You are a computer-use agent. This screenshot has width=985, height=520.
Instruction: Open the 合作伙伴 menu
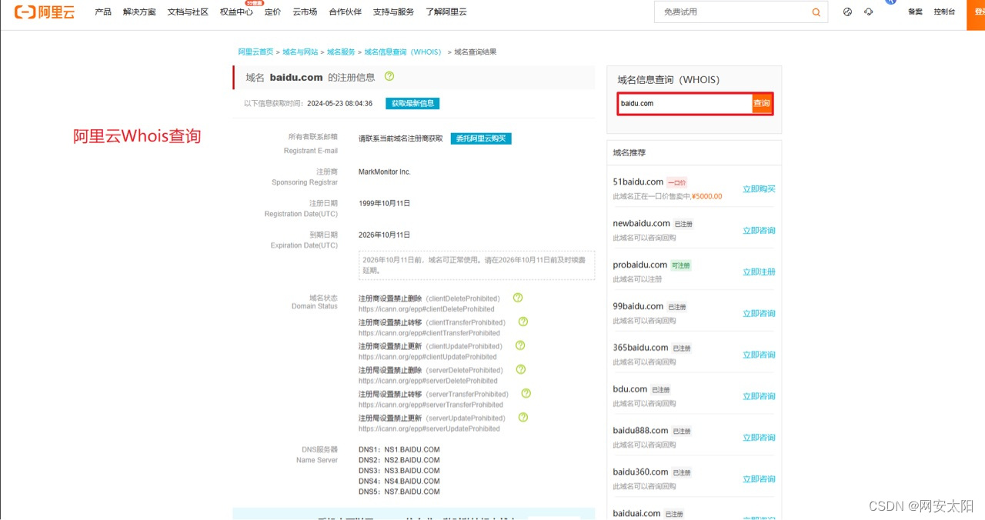pyautogui.click(x=345, y=12)
